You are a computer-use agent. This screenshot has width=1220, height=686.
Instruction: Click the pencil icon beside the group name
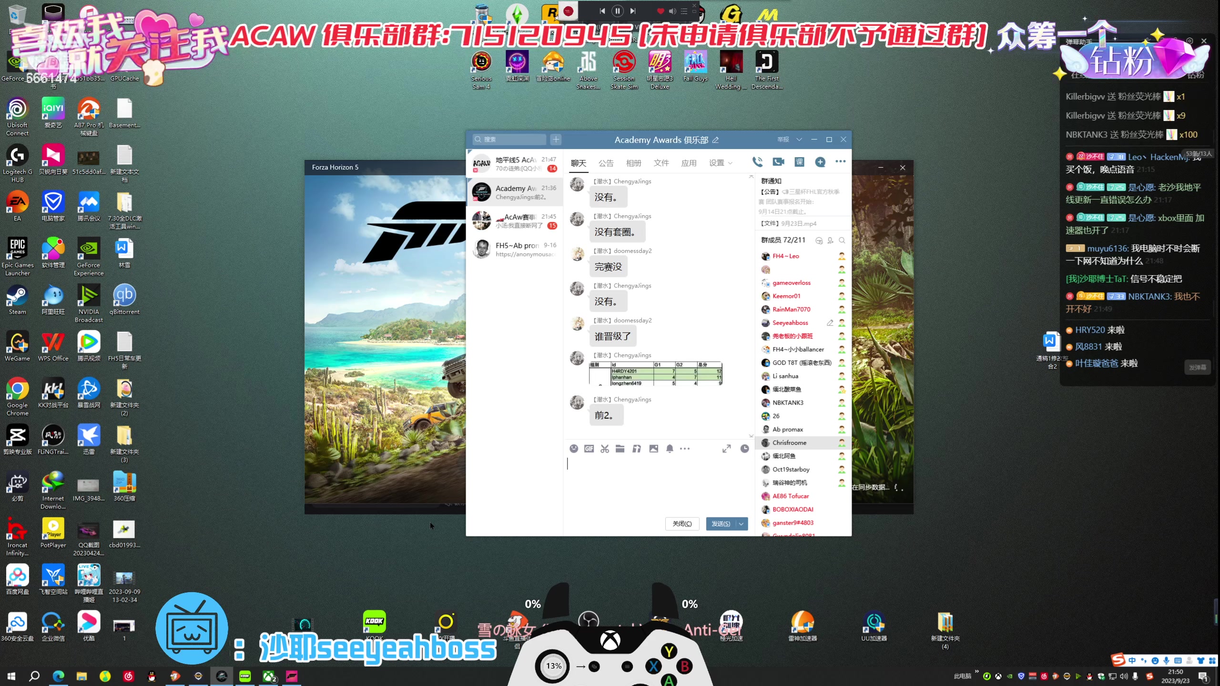point(715,140)
